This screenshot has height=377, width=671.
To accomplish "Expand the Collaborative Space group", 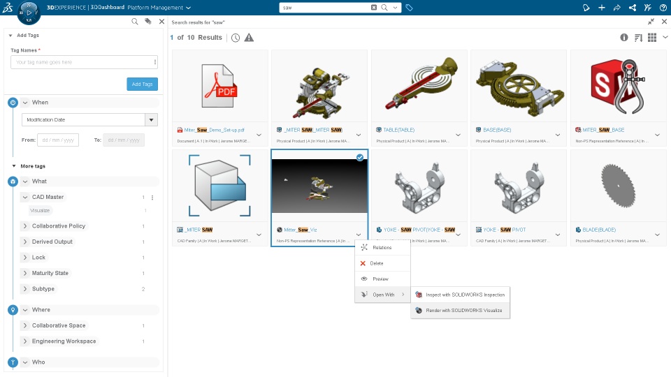I will [25, 326].
